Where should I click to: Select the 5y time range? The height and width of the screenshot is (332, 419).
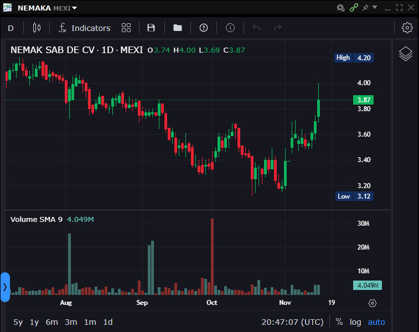pos(18,322)
